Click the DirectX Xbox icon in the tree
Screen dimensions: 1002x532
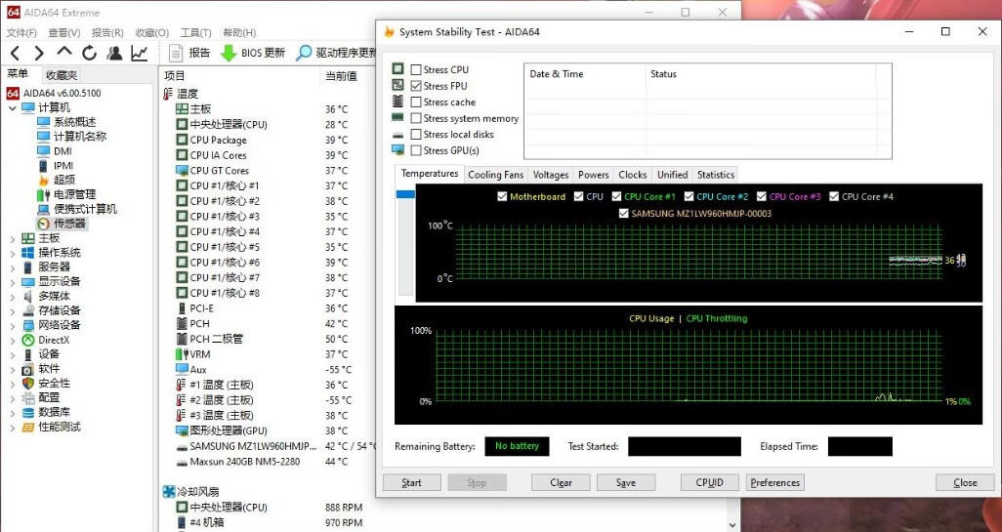27,340
